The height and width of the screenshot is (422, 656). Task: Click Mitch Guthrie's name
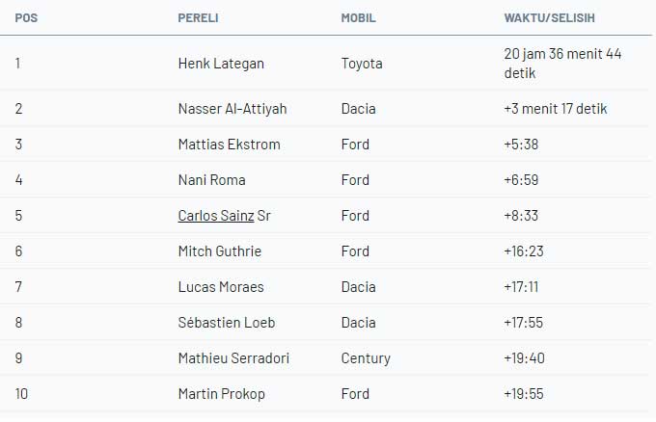220,251
